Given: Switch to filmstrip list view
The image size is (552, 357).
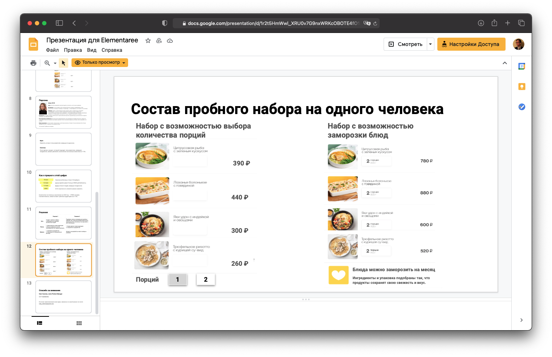Looking at the screenshot, I should click(x=40, y=323).
